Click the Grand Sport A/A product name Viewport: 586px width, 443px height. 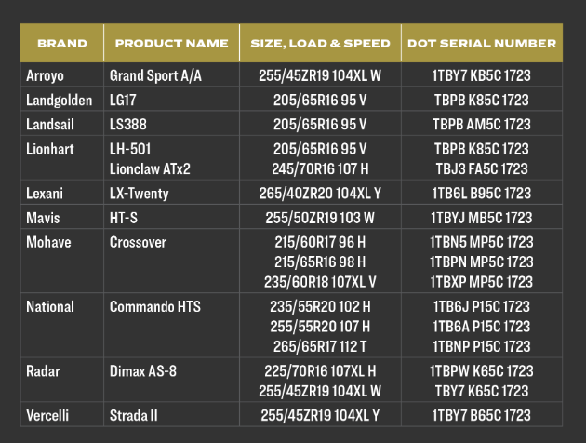pyautogui.click(x=155, y=76)
